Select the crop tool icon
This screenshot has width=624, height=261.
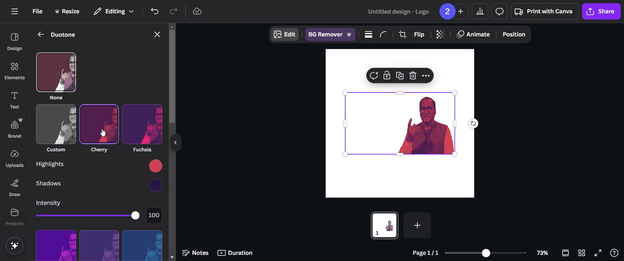403,34
